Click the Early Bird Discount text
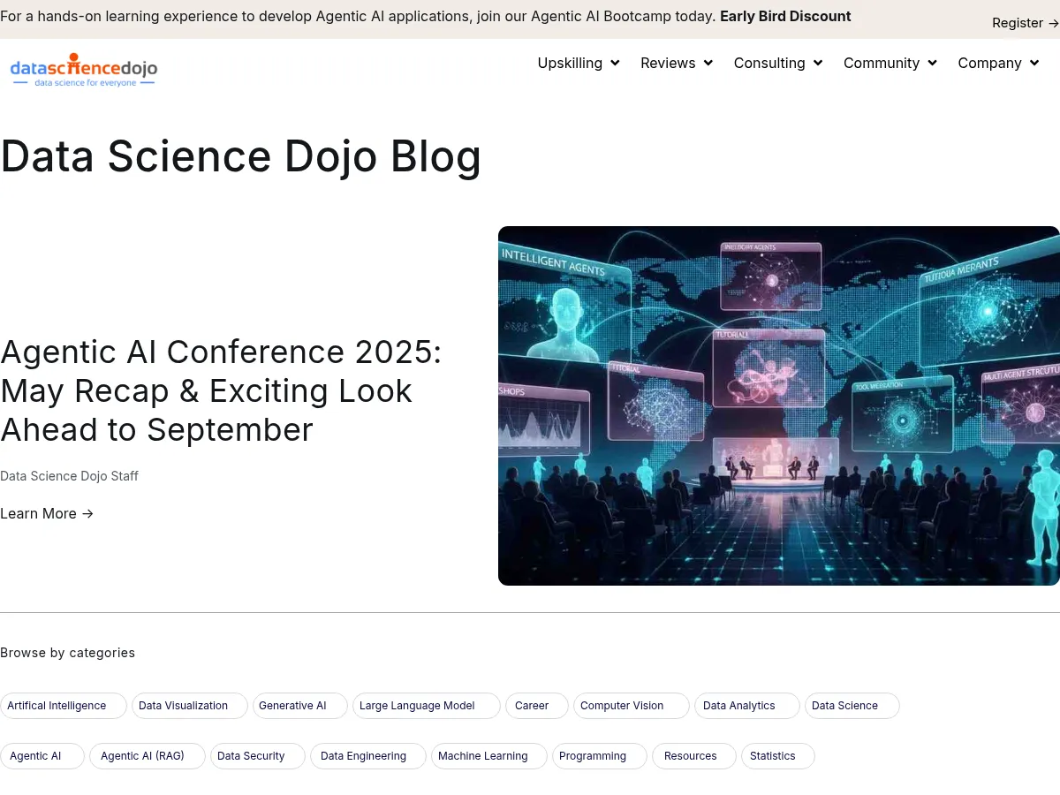Screen dimensions: 1060x795 coord(785,16)
